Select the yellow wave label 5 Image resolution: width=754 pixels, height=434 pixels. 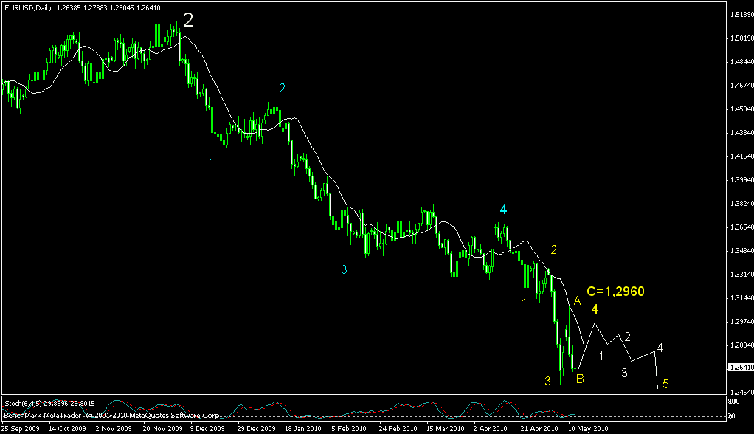click(665, 384)
